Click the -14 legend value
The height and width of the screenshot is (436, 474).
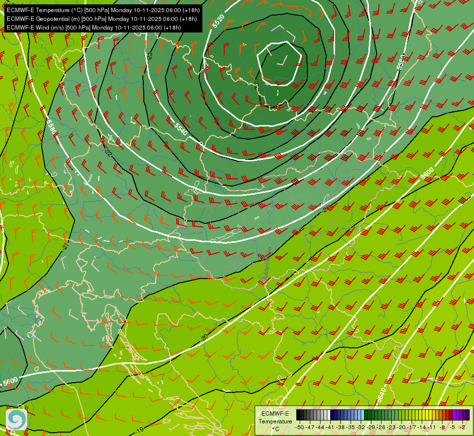click(x=422, y=428)
